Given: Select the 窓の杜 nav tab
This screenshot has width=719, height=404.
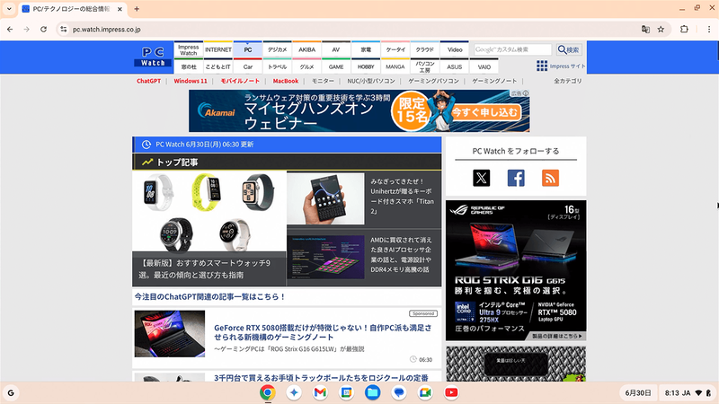Looking at the screenshot, I should pyautogui.click(x=189, y=66).
